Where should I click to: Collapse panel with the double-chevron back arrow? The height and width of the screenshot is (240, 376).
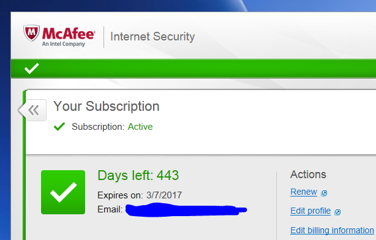[33, 110]
